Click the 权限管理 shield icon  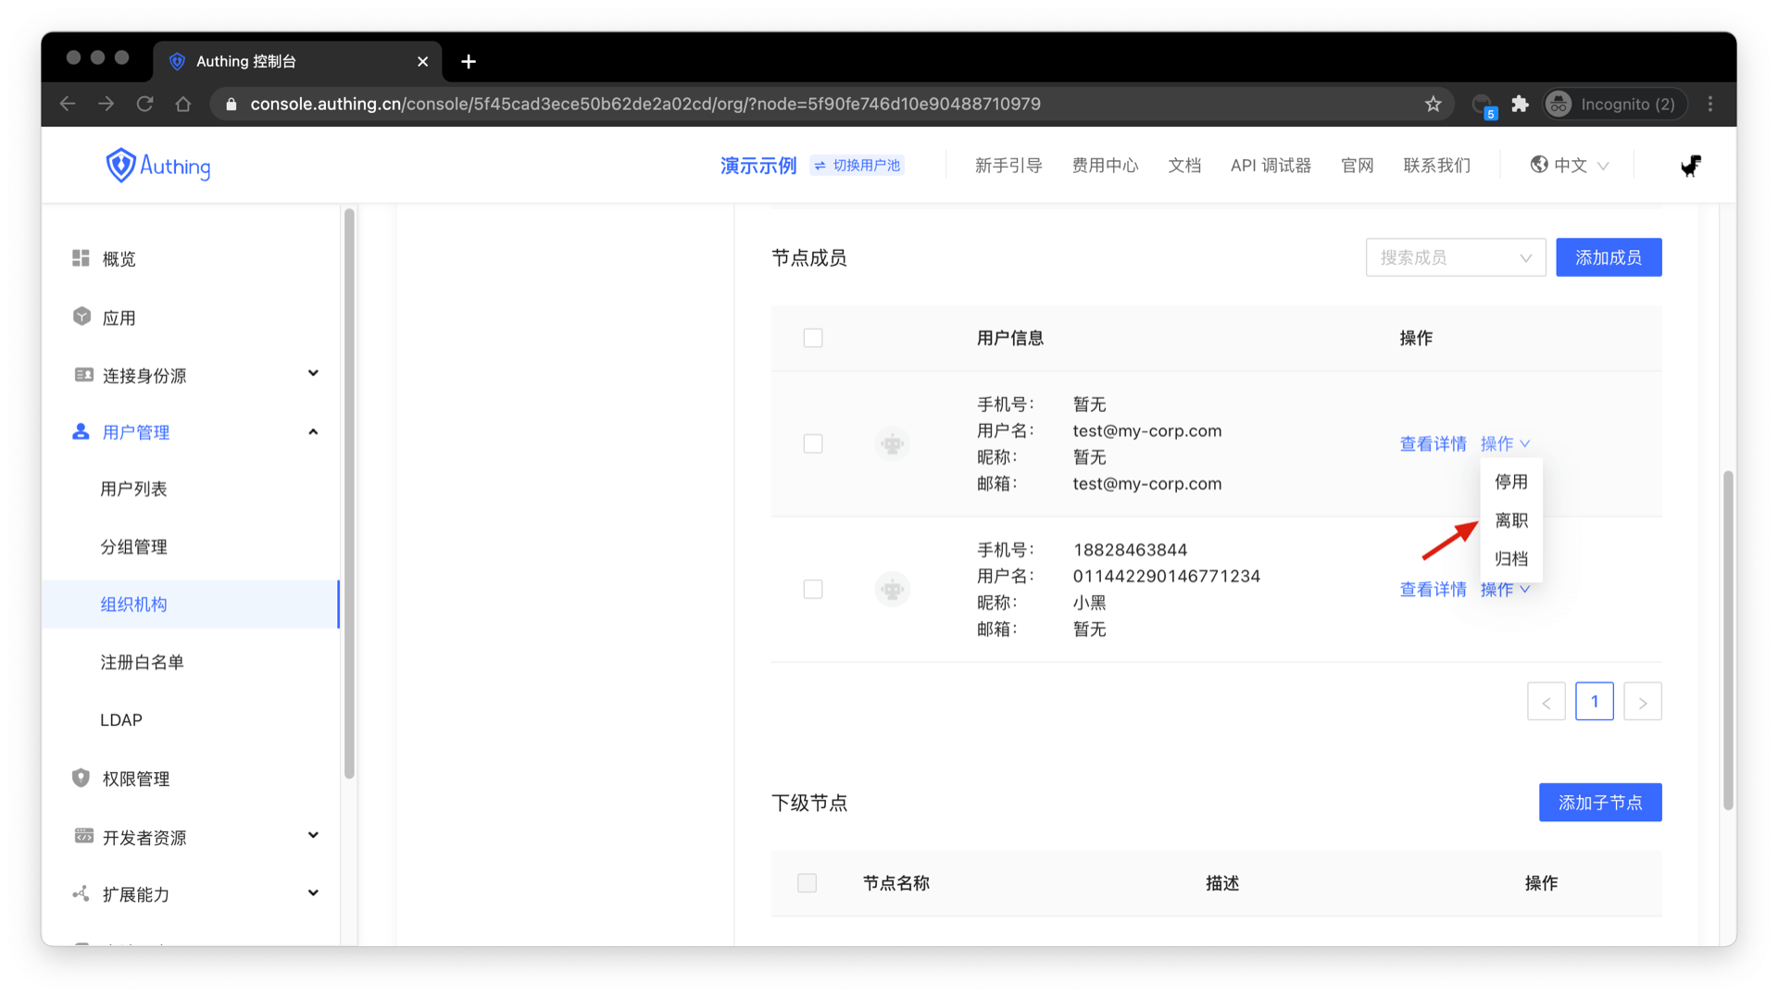[81, 778]
